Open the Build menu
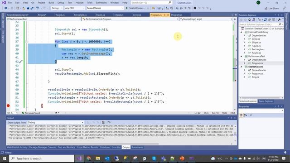Viewport: 290px width, 163px height. 51,3
